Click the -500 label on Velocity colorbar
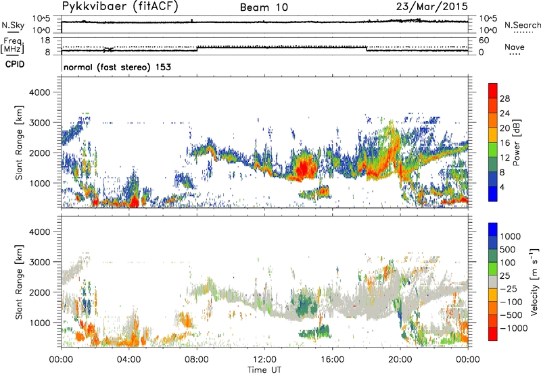The height and width of the screenshot is (374, 541). pyautogui.click(x=511, y=315)
